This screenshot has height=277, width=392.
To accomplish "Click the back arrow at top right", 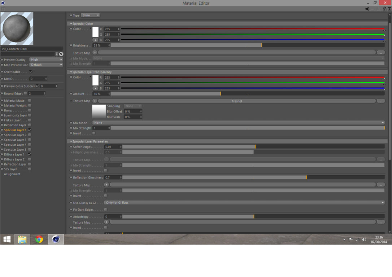I will (367, 9).
